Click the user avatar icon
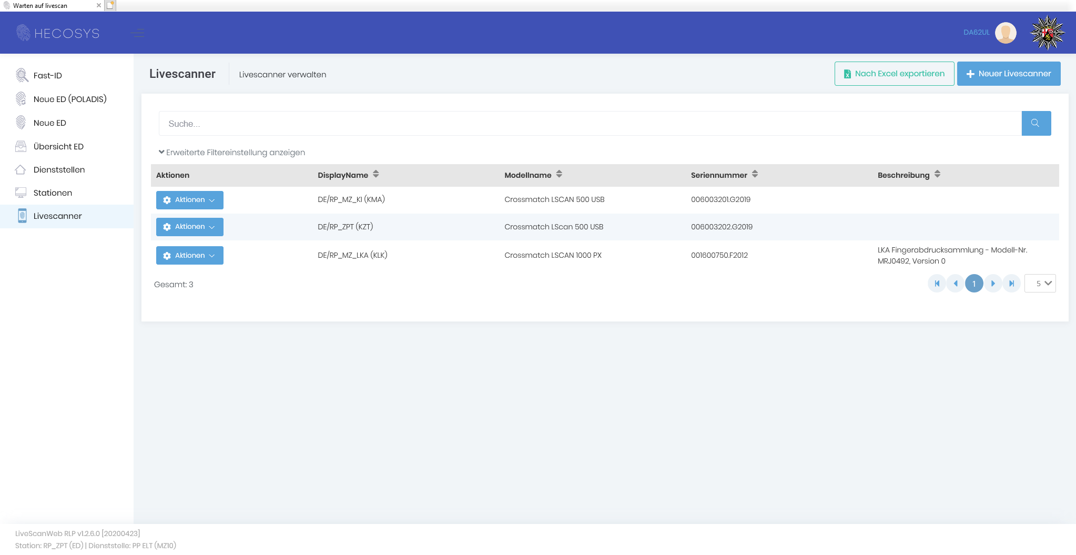Viewport: 1076px width, 555px height. (1006, 33)
